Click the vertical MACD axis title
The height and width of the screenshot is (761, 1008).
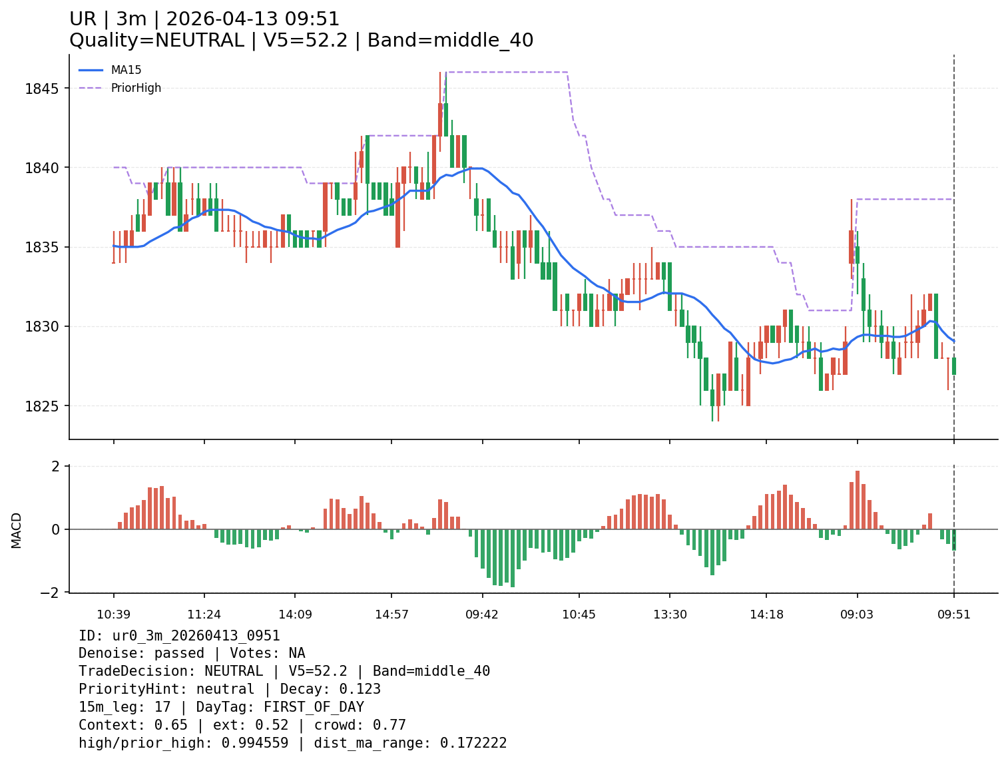tap(17, 530)
